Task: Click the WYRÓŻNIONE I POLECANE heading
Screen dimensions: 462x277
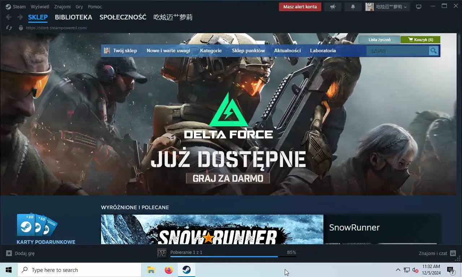Action: click(135, 207)
